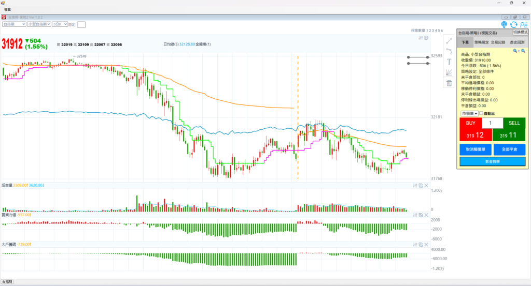
Task: Select the fan lines drawing tool
Action: 449,72
